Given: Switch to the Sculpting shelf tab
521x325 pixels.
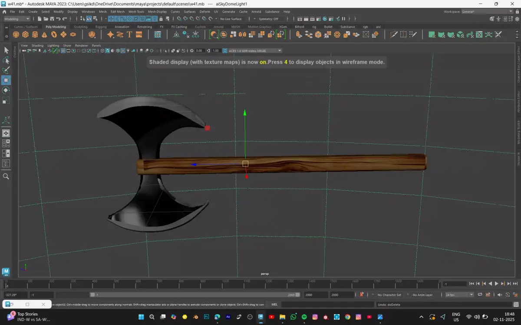Looking at the screenshot, I should (x=81, y=27).
